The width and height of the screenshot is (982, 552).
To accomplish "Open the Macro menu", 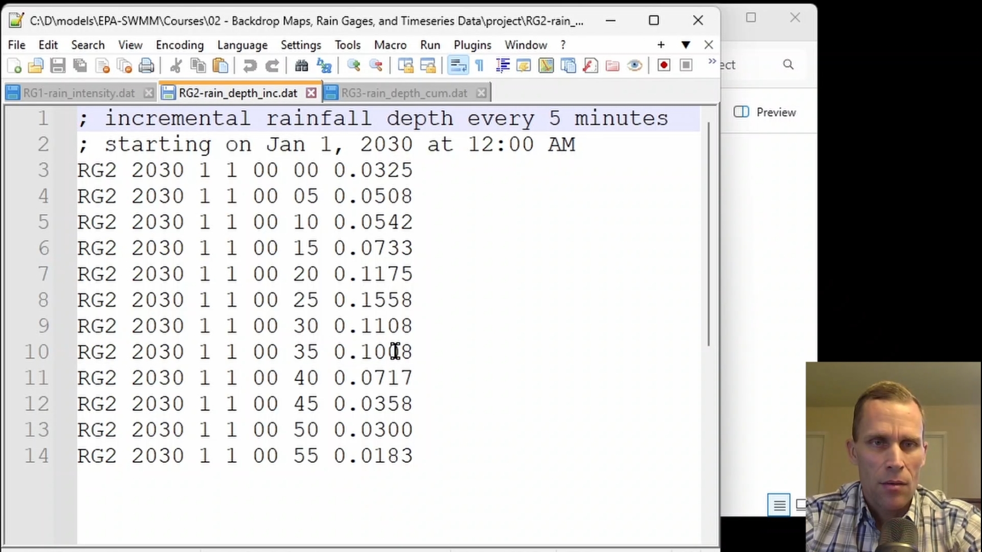I will [390, 45].
